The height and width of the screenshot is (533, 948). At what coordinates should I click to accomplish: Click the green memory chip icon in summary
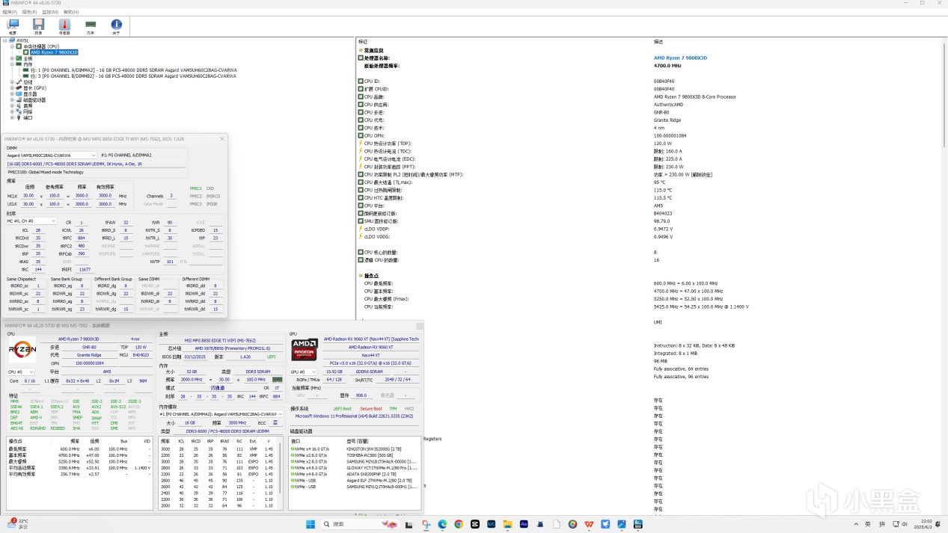point(278,380)
